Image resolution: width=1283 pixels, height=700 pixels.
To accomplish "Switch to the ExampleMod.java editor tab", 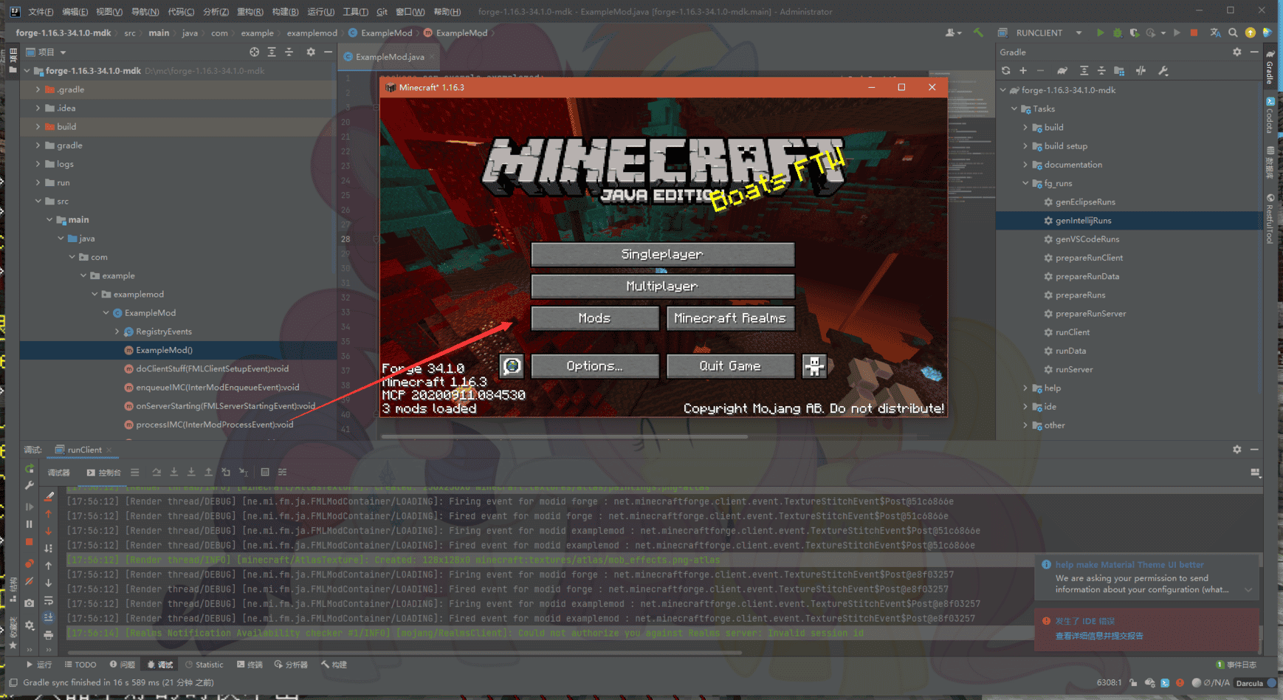I will pos(389,57).
